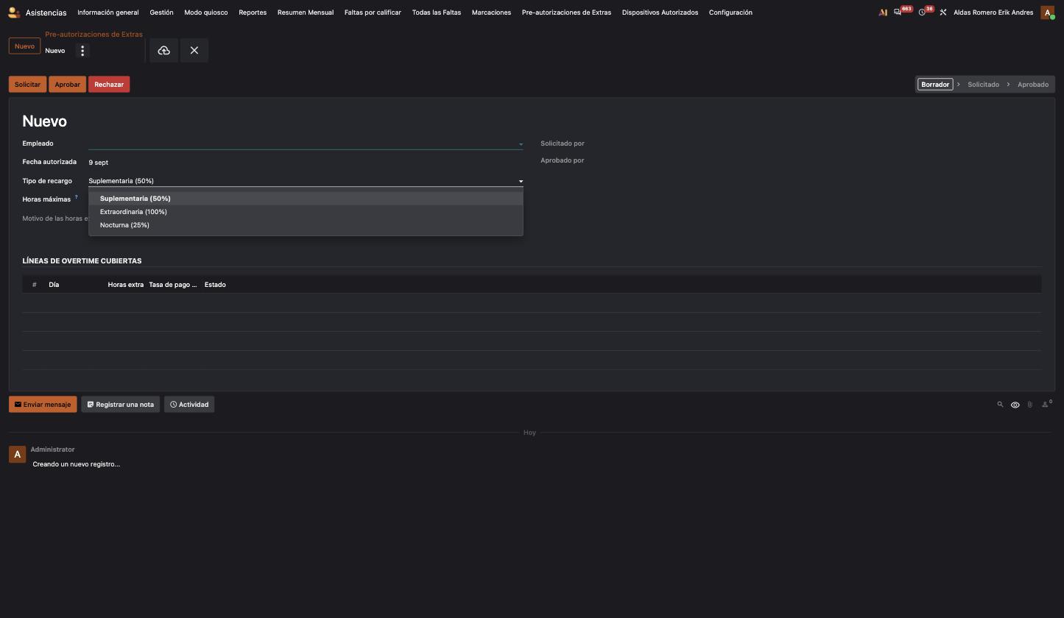Open the developer tools wrench icon
The width and height of the screenshot is (1064, 618).
tap(943, 13)
